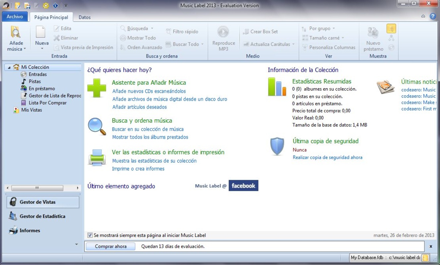Open the Gestor de Estadística panel
Viewport: 440px width, 265px height.
[x=43, y=216]
